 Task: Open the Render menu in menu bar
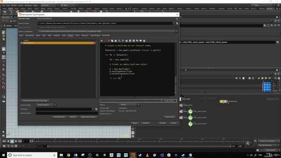pos(14,5)
